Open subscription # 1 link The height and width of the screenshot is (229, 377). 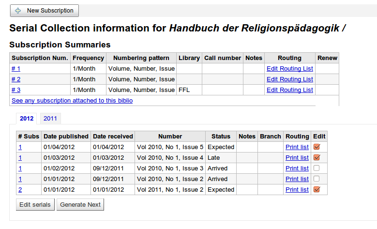pyautogui.click(x=16, y=69)
